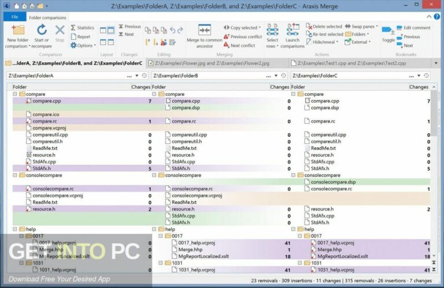Open the External dropdown
Viewport: 444px width, 288px height.
tap(358, 42)
